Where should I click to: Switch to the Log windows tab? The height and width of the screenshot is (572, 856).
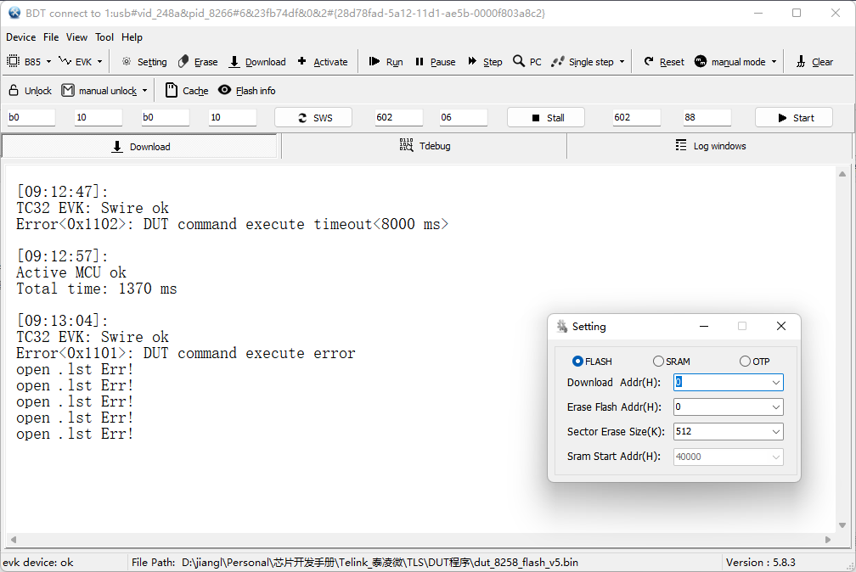(710, 146)
